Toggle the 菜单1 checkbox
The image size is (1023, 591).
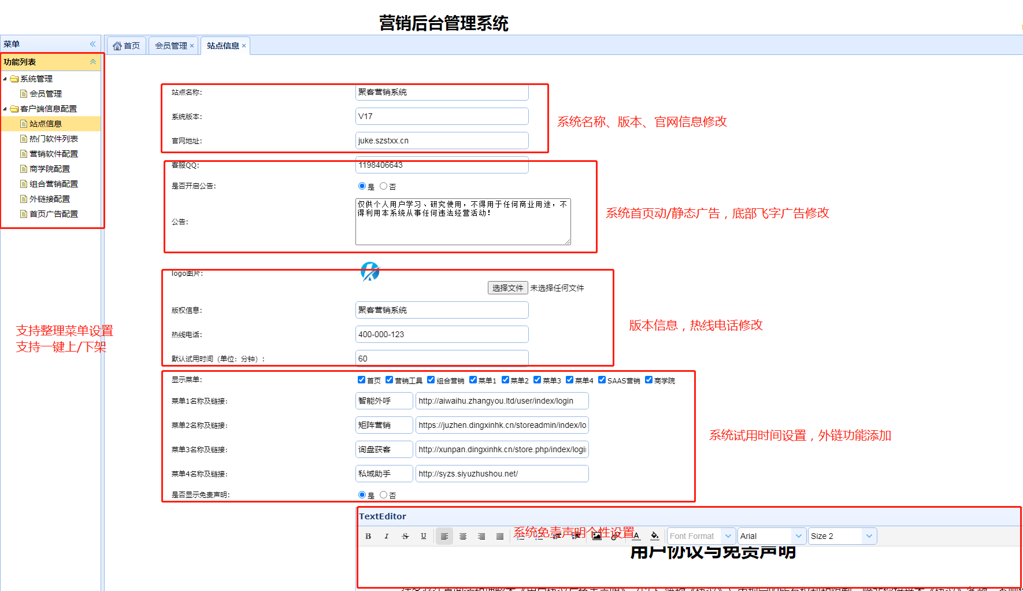[473, 380]
